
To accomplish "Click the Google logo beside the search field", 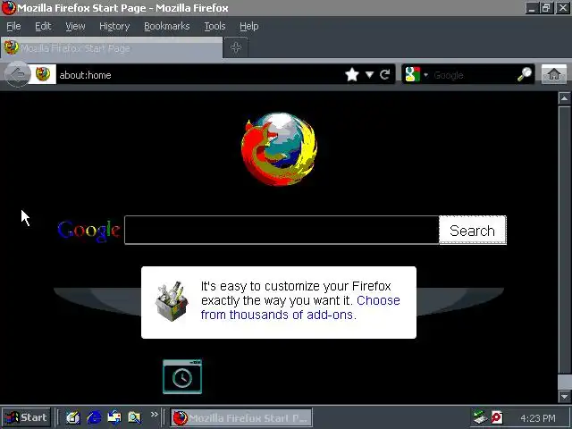I will 88,231.
